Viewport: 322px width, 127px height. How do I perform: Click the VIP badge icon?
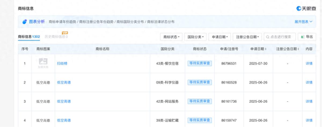(65, 33)
